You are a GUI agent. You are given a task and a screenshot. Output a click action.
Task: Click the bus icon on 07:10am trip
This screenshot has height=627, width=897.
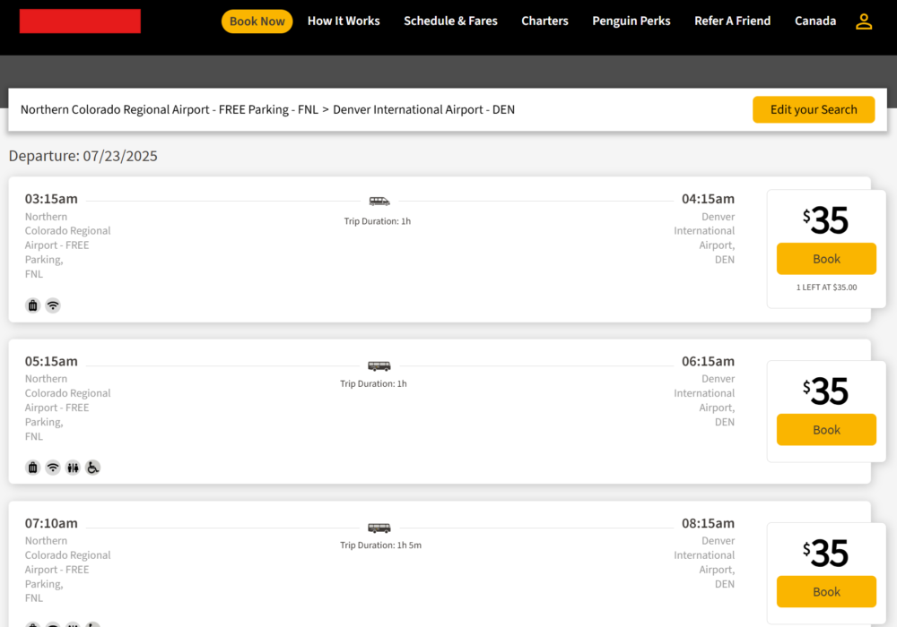379,528
